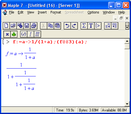Open the Format menu

tap(56, 12)
